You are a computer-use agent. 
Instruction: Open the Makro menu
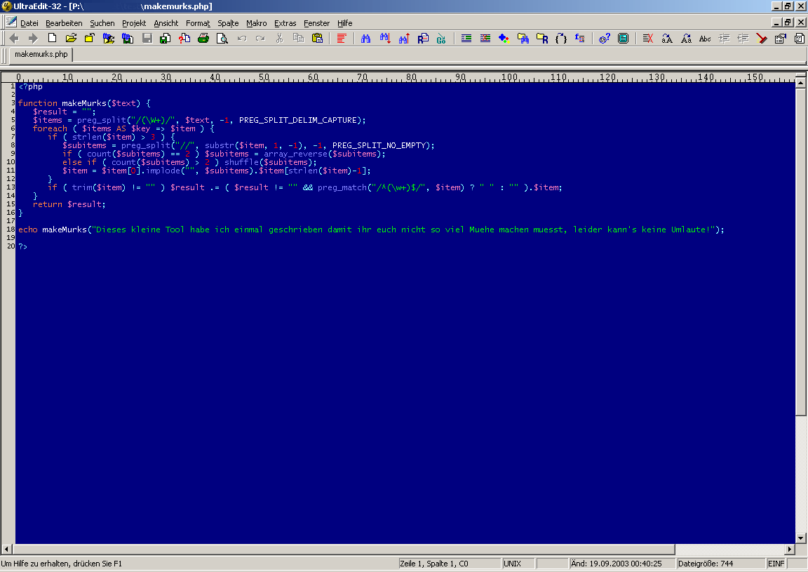256,23
